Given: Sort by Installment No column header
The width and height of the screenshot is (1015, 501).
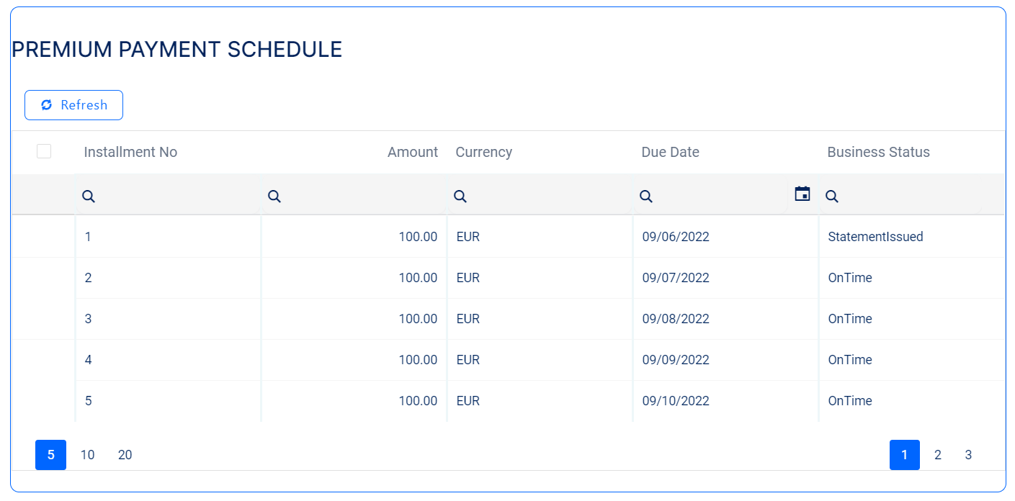Looking at the screenshot, I should (130, 152).
